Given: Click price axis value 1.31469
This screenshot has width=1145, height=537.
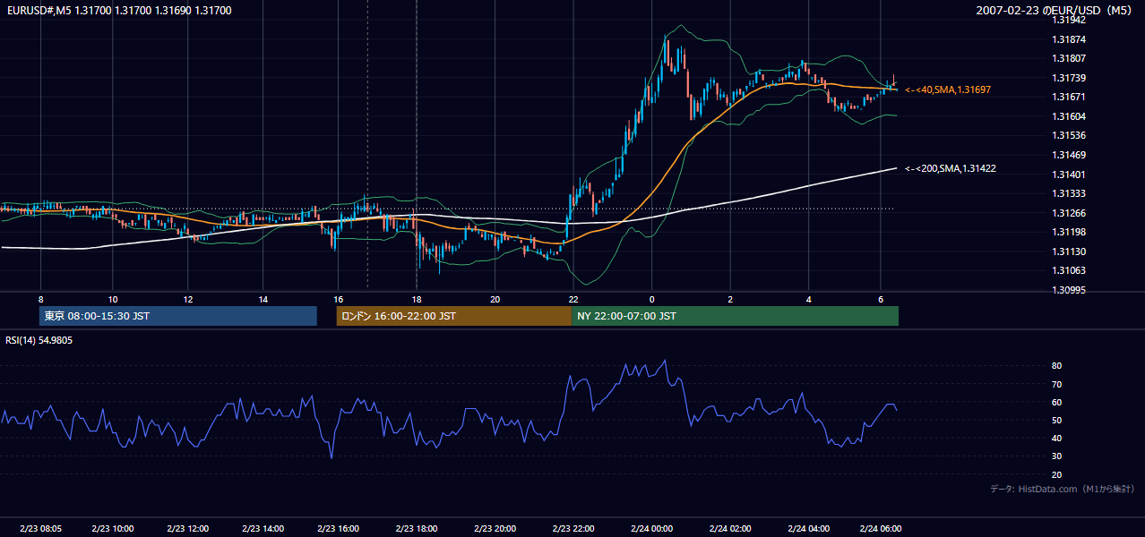Looking at the screenshot, I should pyautogui.click(x=1068, y=155).
